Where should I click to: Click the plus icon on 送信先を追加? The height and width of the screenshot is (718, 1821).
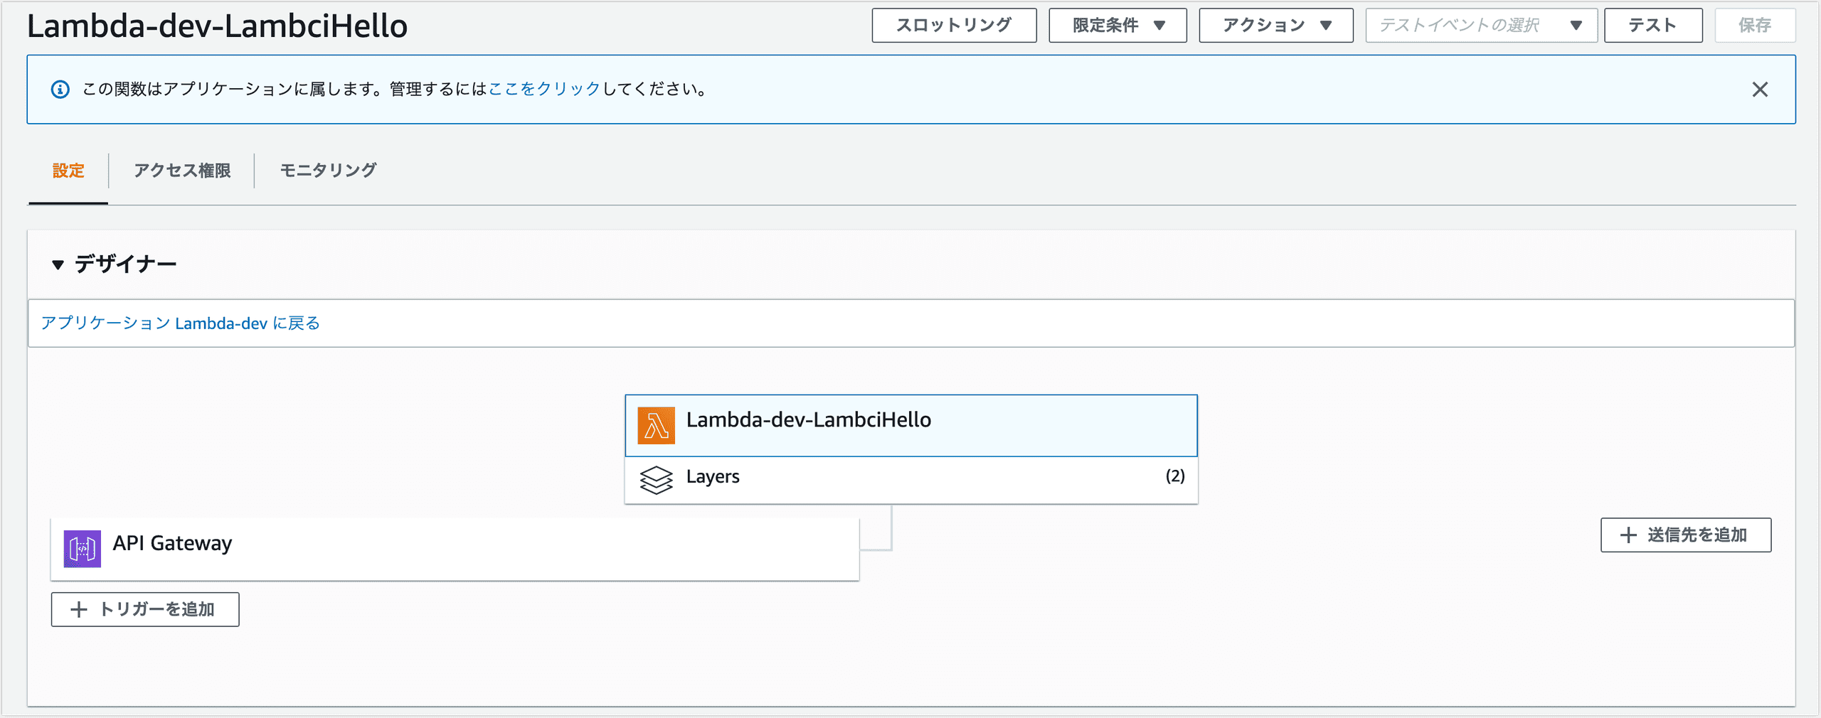click(x=1628, y=535)
